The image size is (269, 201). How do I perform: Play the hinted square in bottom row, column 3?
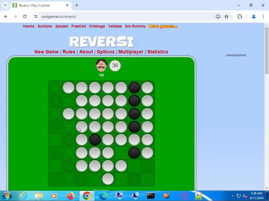tap(82, 179)
